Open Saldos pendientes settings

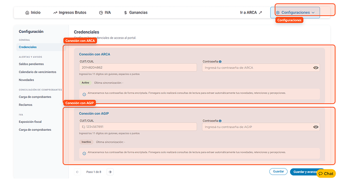[x=31, y=64]
